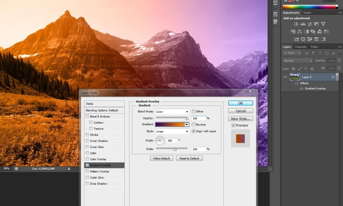Lock image pixels brush icon
The height and width of the screenshot is (206, 343).
[300, 69]
